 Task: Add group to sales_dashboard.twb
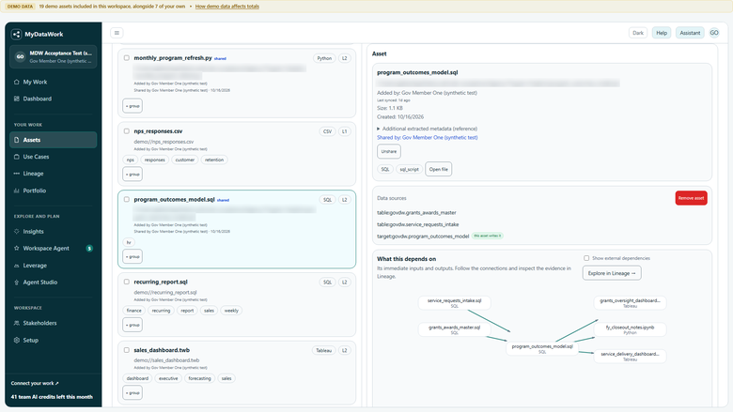(133, 393)
